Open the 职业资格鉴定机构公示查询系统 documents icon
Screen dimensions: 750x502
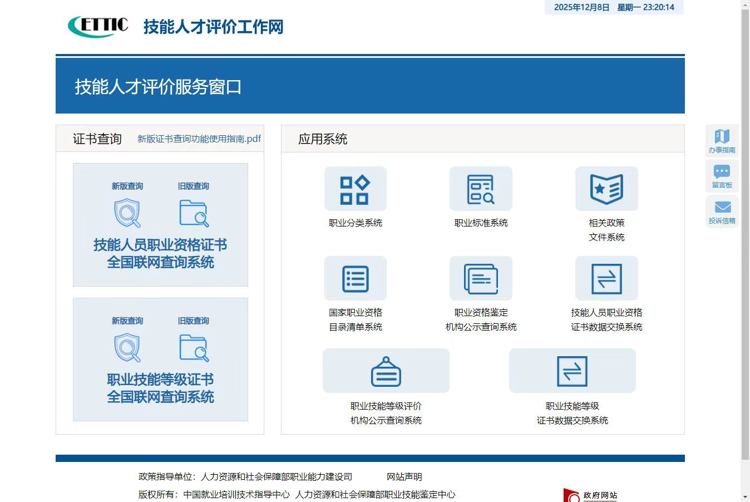481,278
